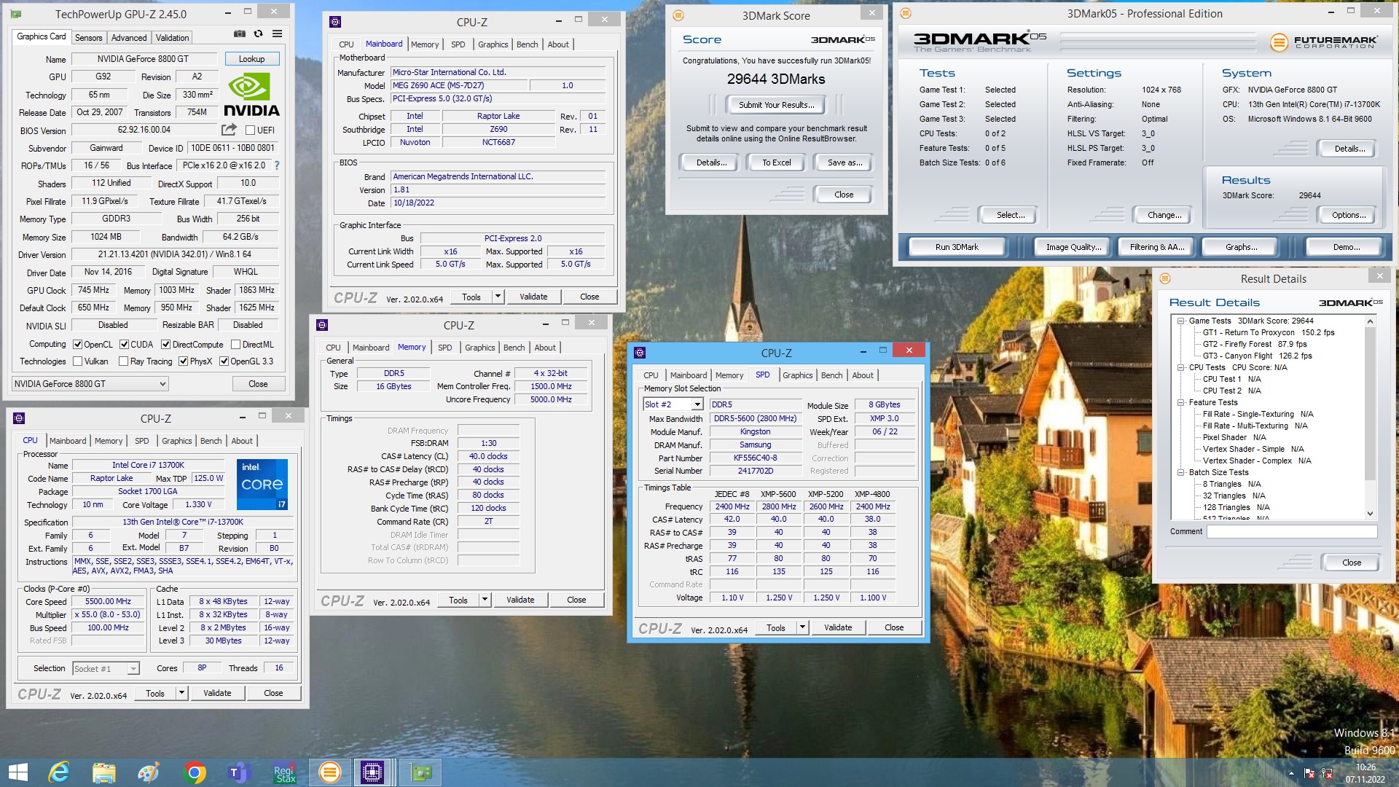Collapse the CPU Tests tree node

[1180, 367]
